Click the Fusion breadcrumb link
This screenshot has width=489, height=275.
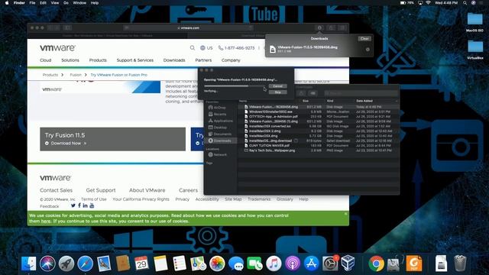(76, 75)
